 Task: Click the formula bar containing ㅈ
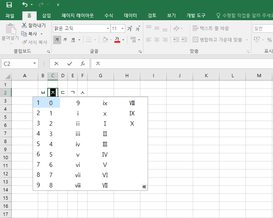point(182,64)
